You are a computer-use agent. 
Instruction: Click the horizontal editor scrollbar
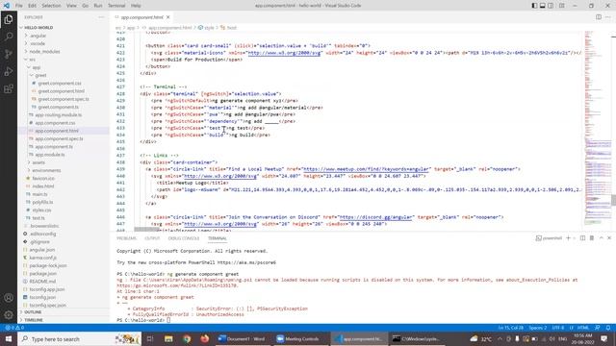[147, 229]
